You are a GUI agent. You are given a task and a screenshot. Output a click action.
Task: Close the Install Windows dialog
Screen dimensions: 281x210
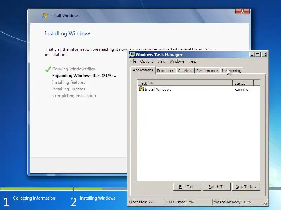coord(242,11)
